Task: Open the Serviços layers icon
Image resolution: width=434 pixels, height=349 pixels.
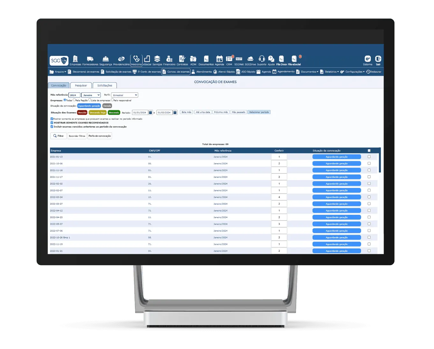Action: 157,60
